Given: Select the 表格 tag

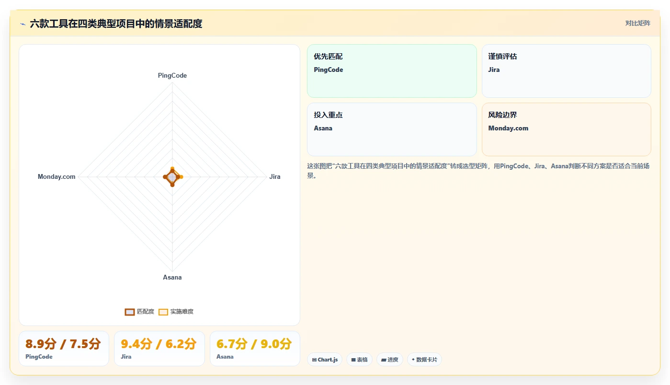Looking at the screenshot, I should [x=359, y=360].
